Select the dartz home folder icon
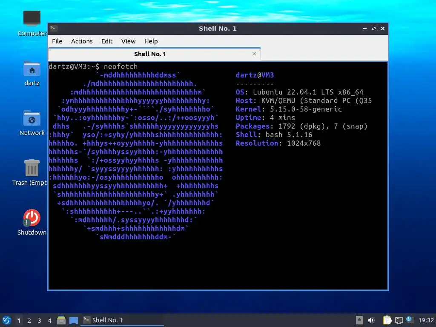The height and width of the screenshot is (327, 436). 32,73
